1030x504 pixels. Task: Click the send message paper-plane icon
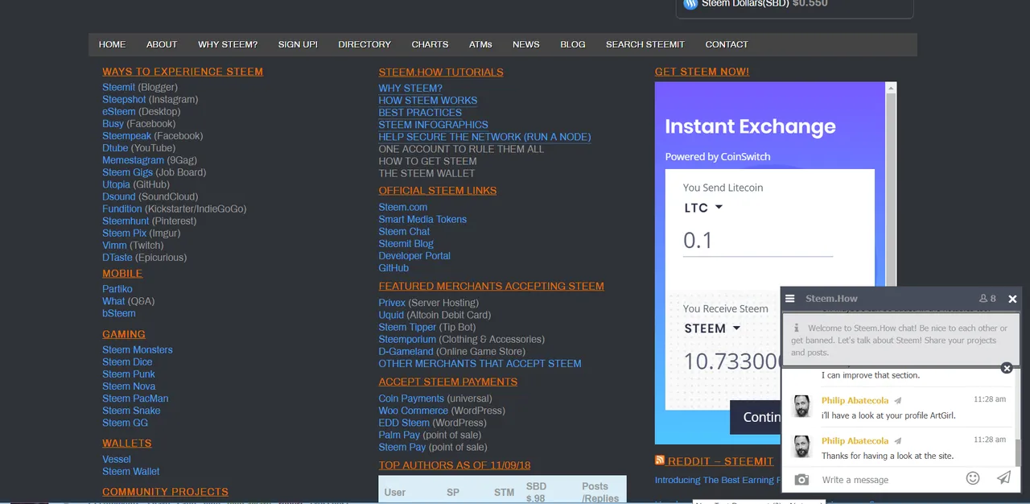point(1003,478)
